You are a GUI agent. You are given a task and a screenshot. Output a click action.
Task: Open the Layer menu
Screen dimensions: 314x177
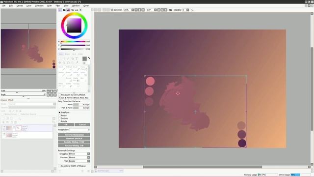29,5
